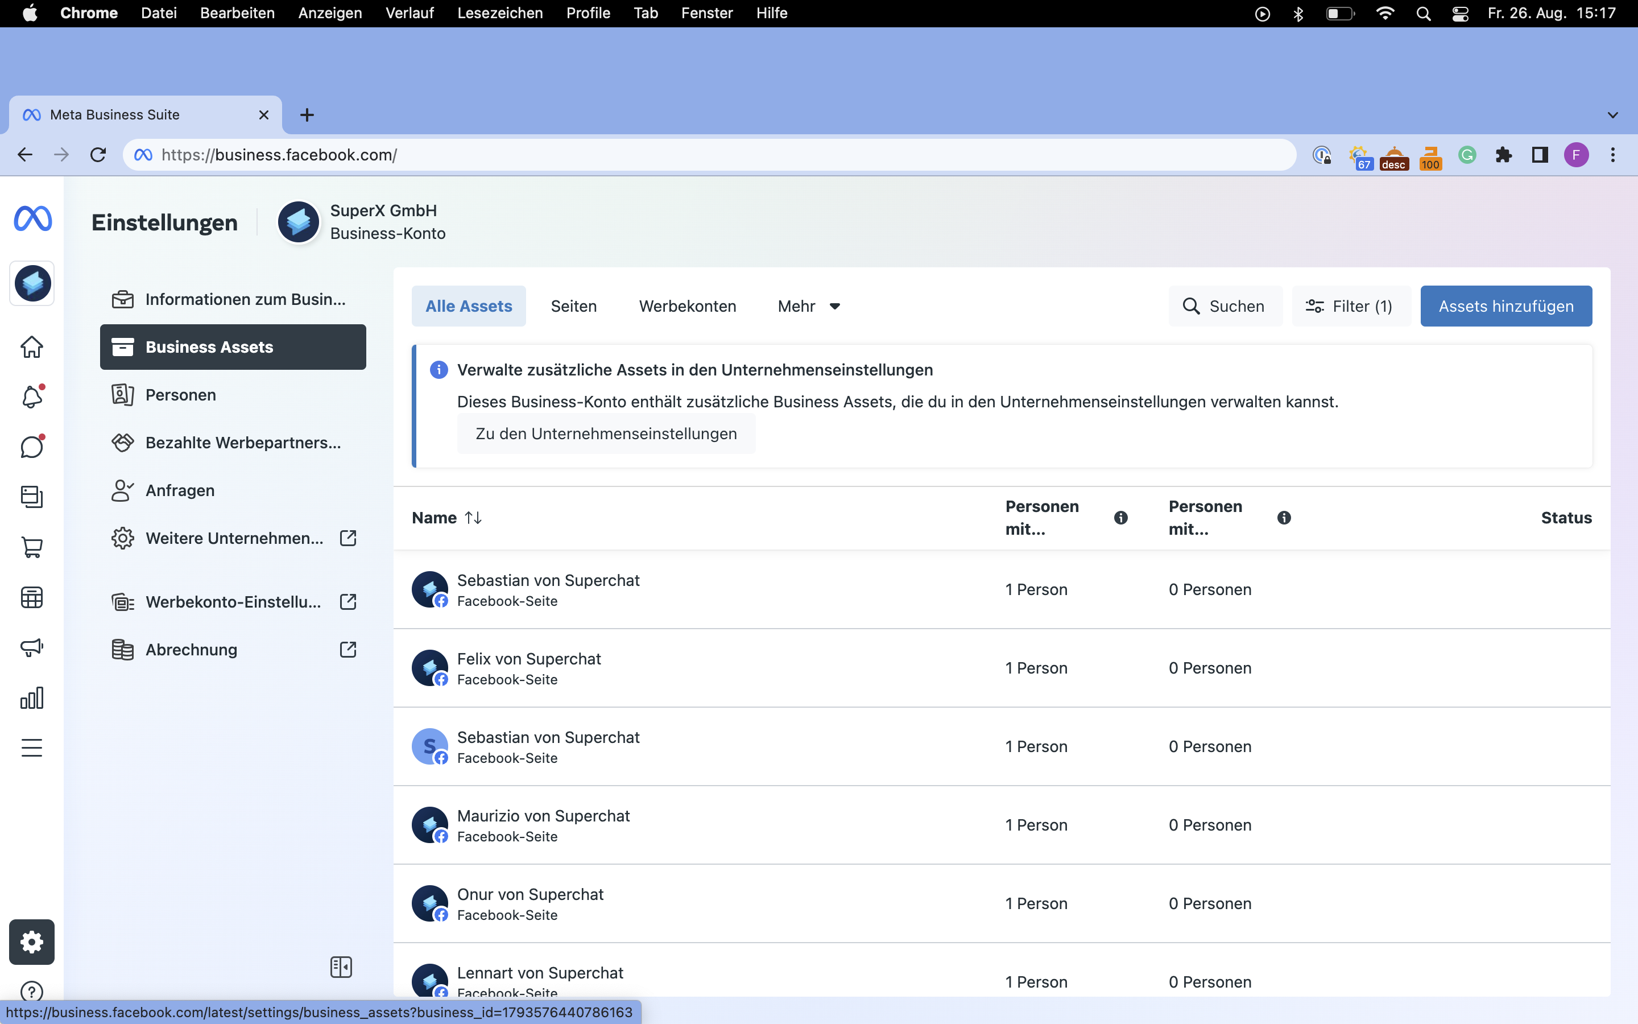
Task: Open the Verlauf menu in the macOS menu bar
Action: (409, 13)
